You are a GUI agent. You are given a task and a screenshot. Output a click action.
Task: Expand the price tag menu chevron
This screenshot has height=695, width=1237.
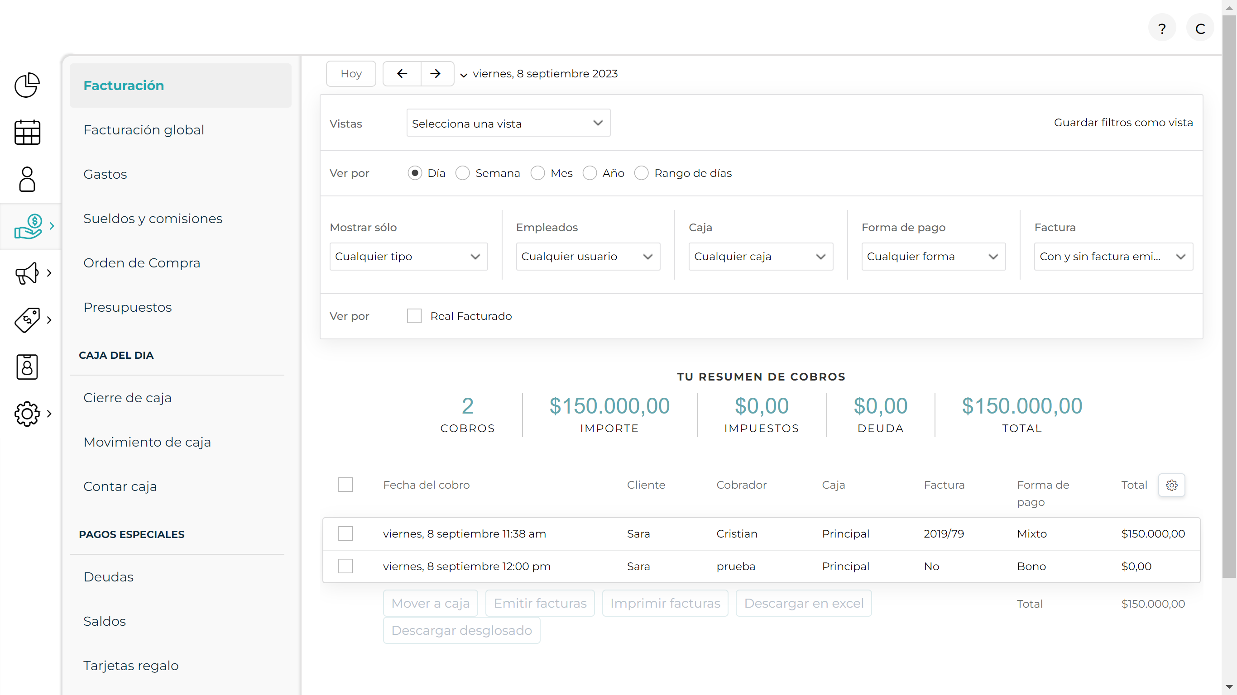pyautogui.click(x=49, y=319)
